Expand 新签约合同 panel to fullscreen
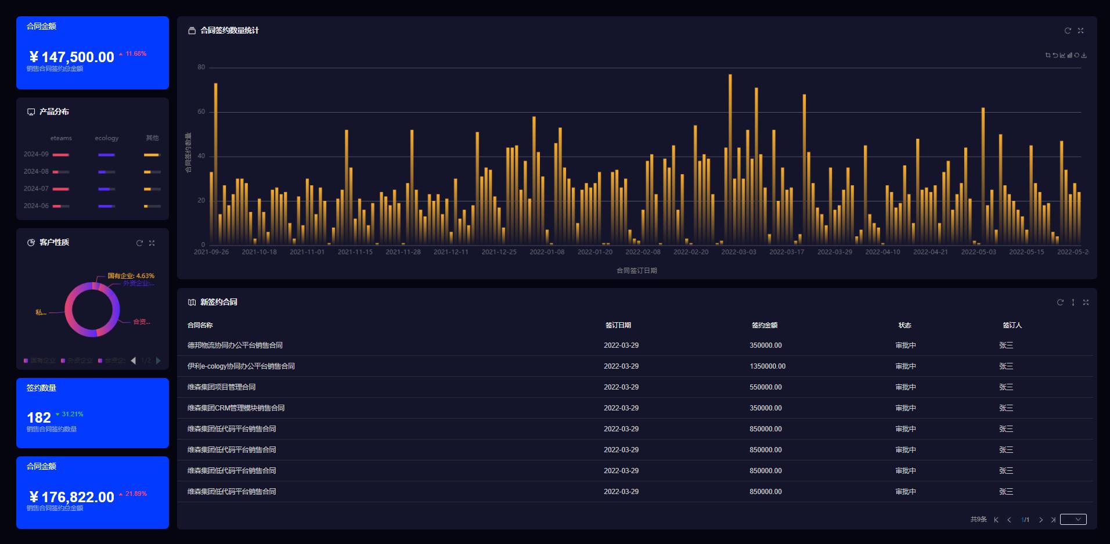 pos(1086,302)
